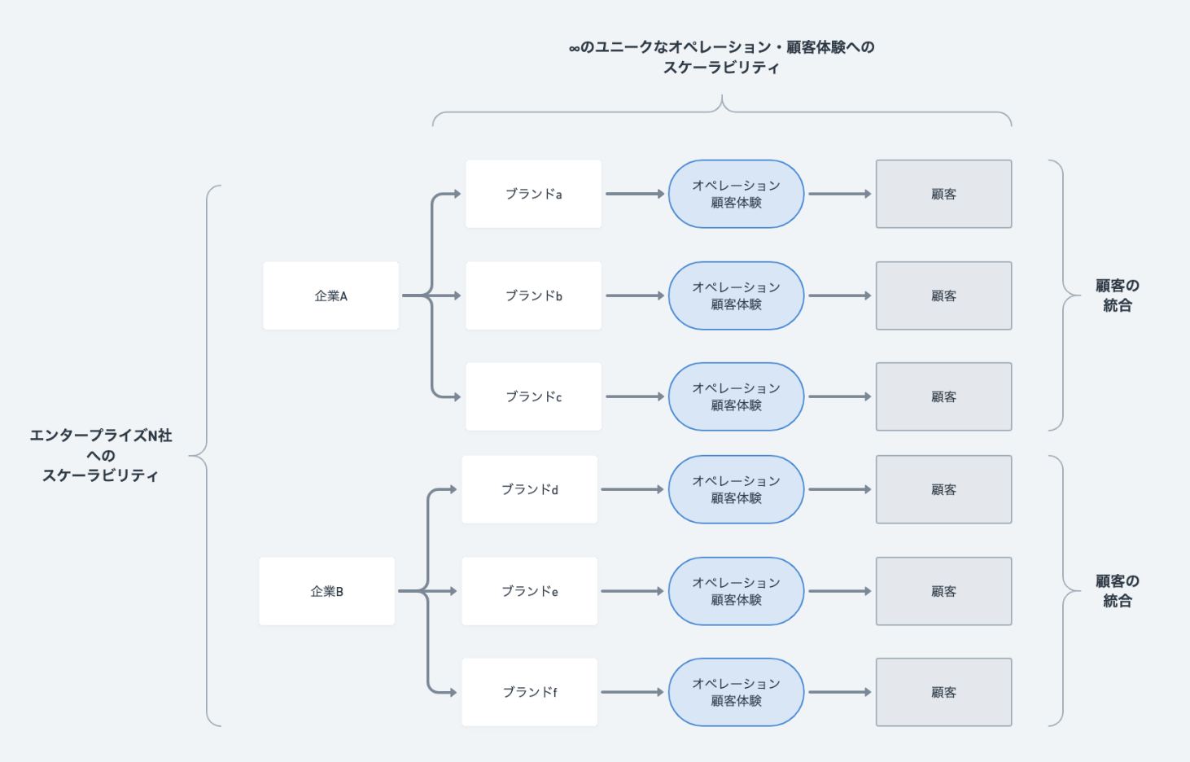Click the ブランドe box
1190x762 pixels.
(x=529, y=591)
